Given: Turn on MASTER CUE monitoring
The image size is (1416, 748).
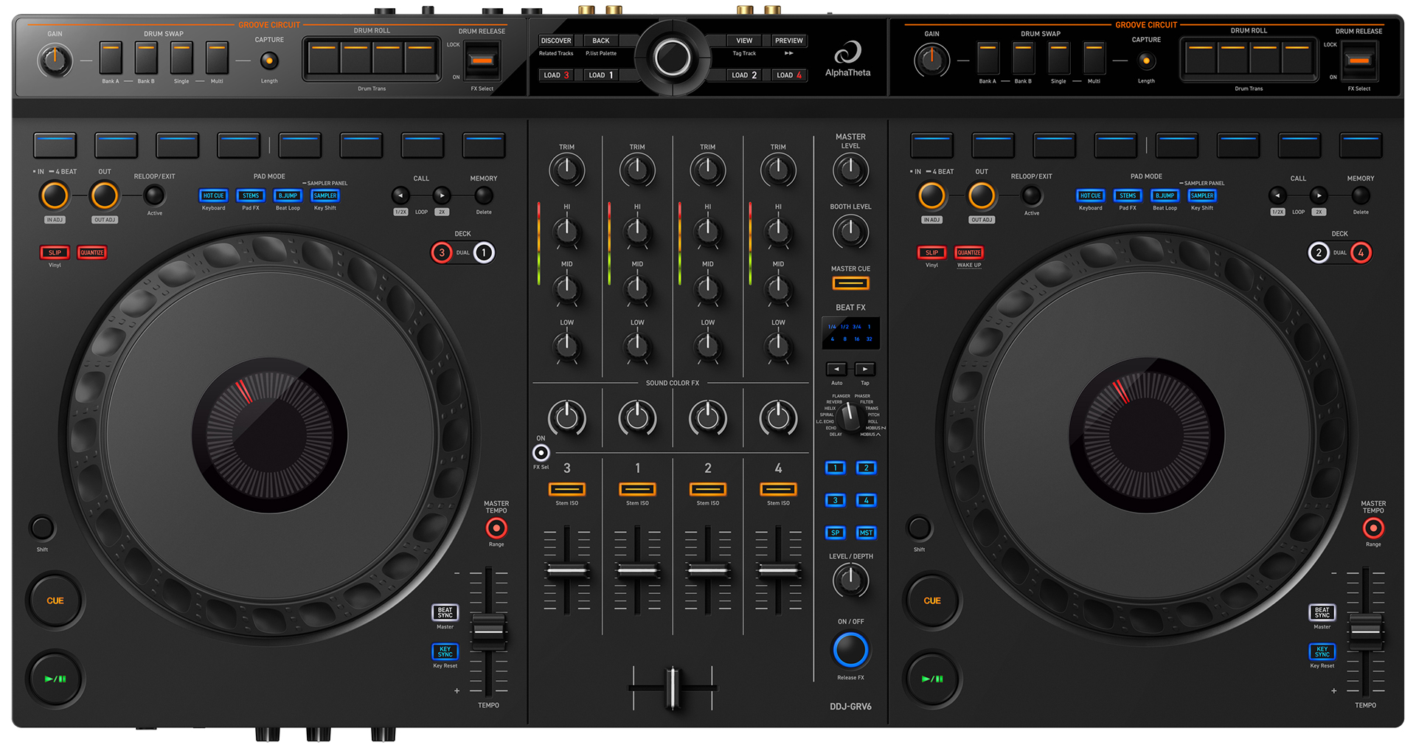Looking at the screenshot, I should coord(850,283).
